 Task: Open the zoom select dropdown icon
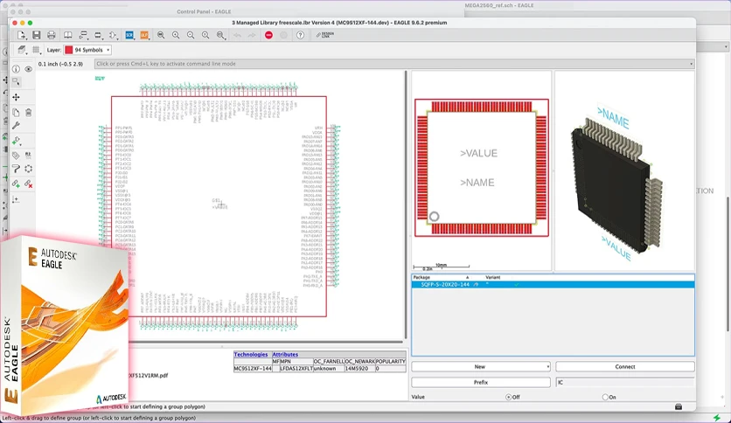point(221,35)
